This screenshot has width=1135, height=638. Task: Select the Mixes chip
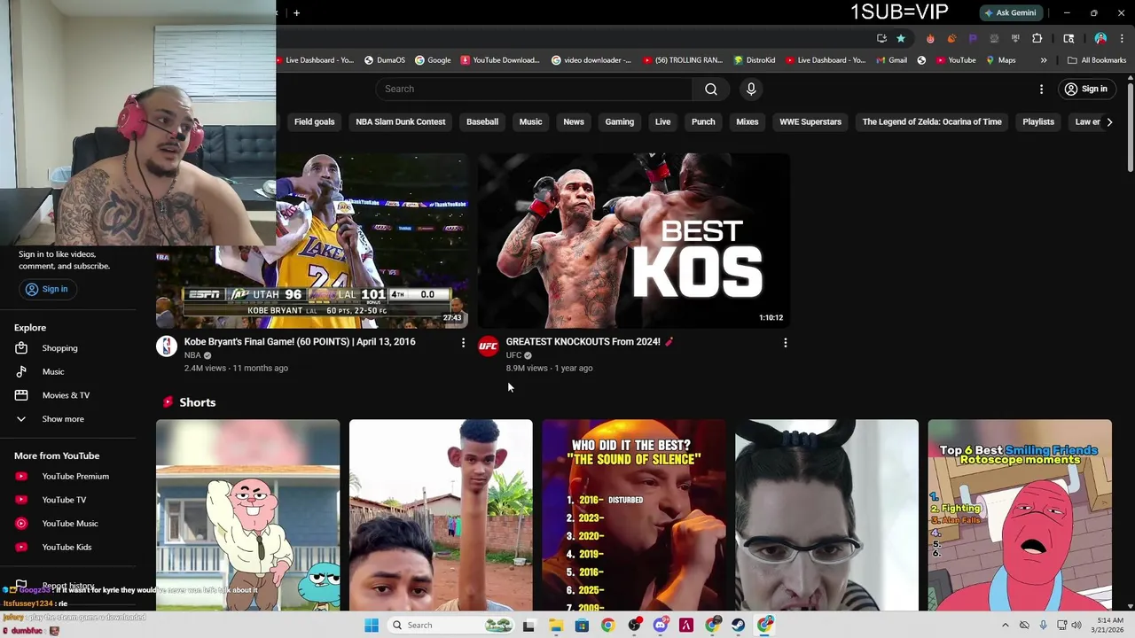point(748,122)
